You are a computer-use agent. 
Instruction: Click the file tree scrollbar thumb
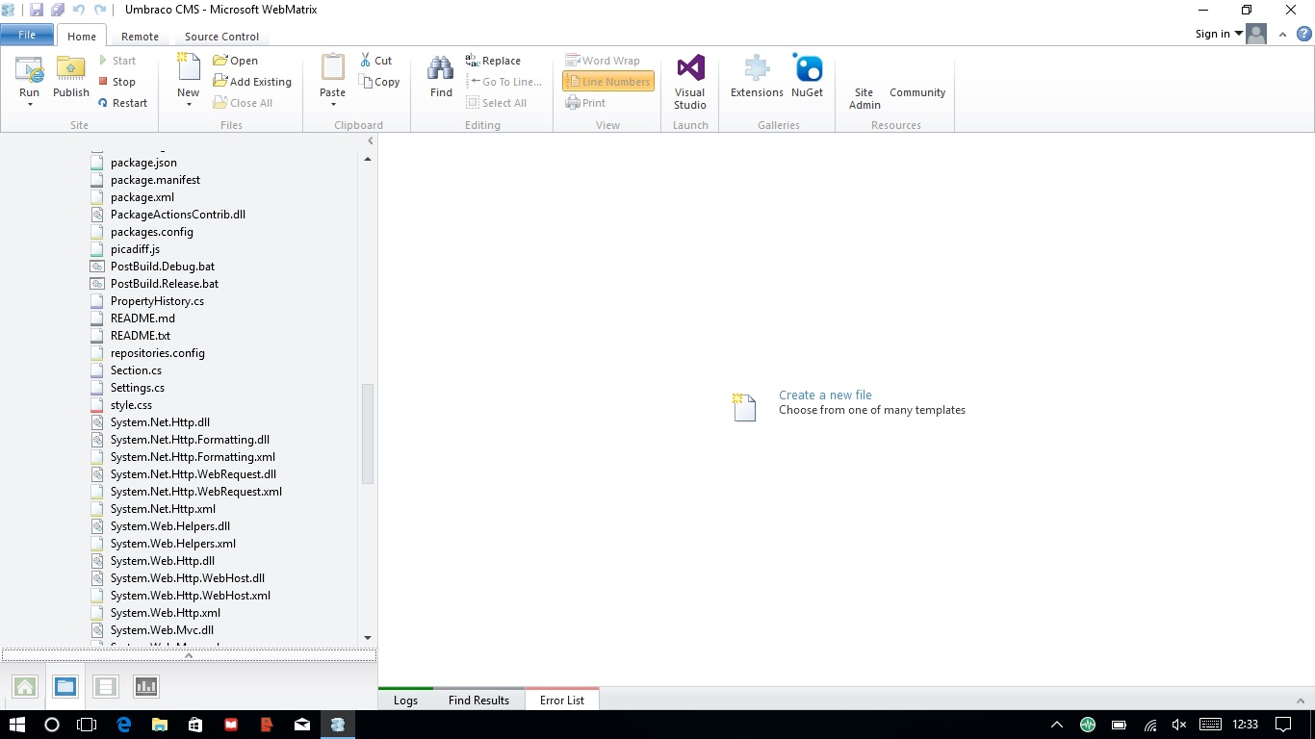[368, 433]
